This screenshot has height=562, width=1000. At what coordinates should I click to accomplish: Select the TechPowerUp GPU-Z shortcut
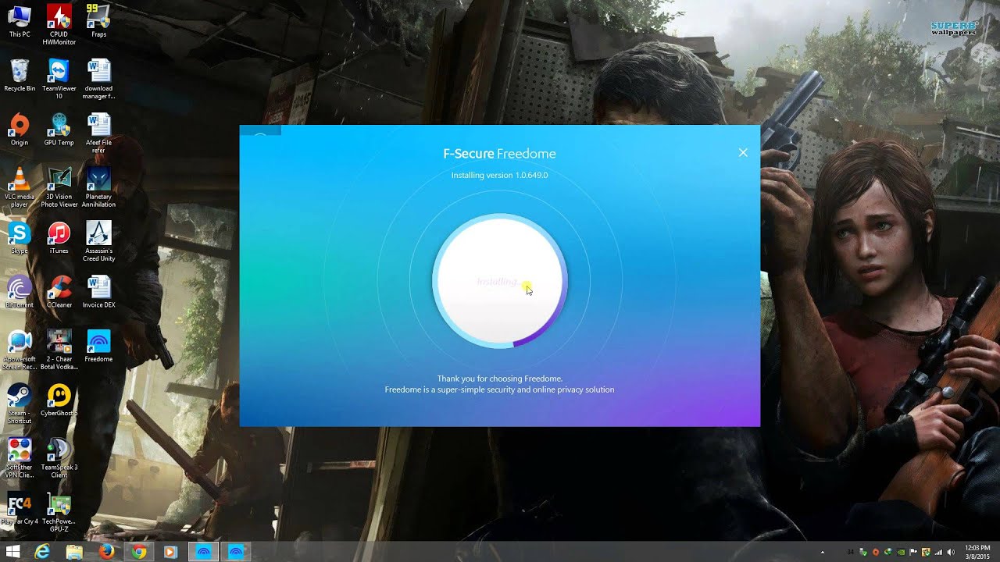[59, 512]
